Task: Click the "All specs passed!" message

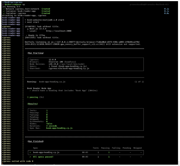Action: [43, 157]
